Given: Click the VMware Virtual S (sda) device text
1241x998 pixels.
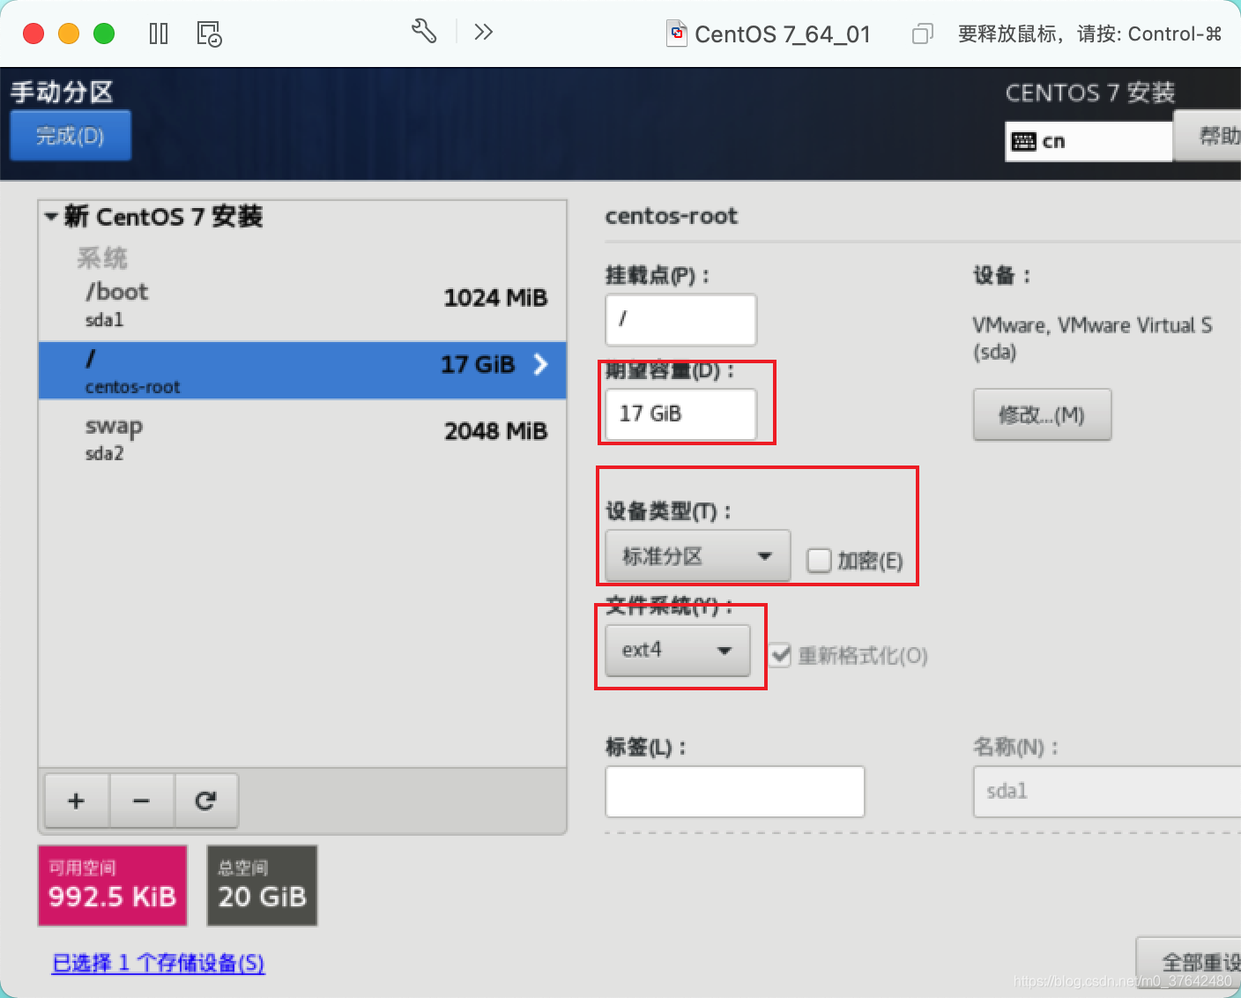Looking at the screenshot, I should pyautogui.click(x=1092, y=339).
